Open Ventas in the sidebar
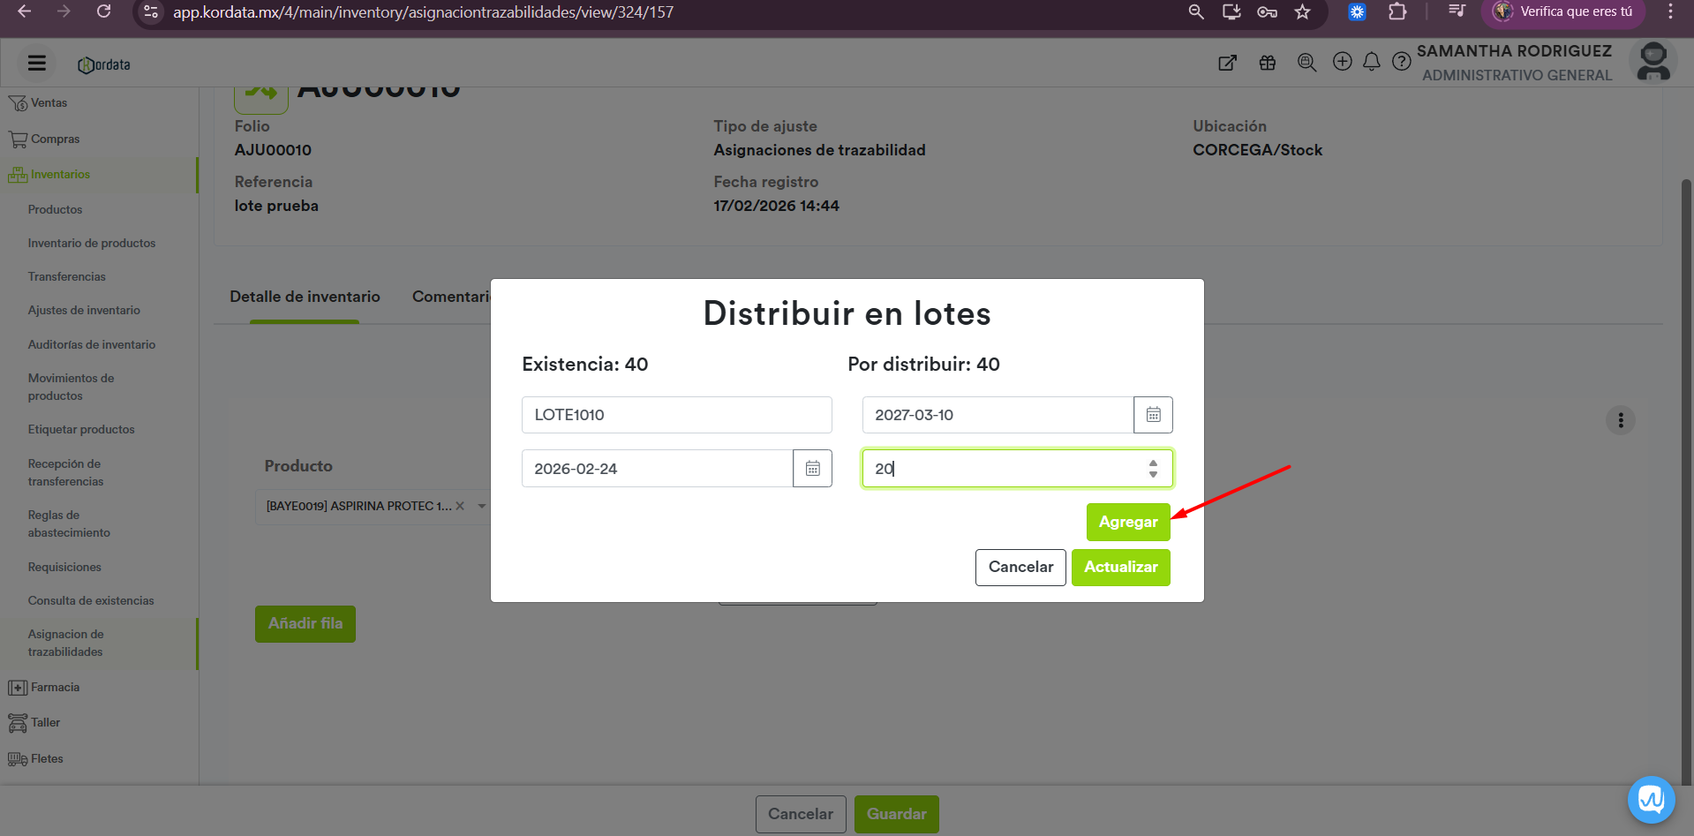Screen dimensions: 1694x836 (x=49, y=103)
